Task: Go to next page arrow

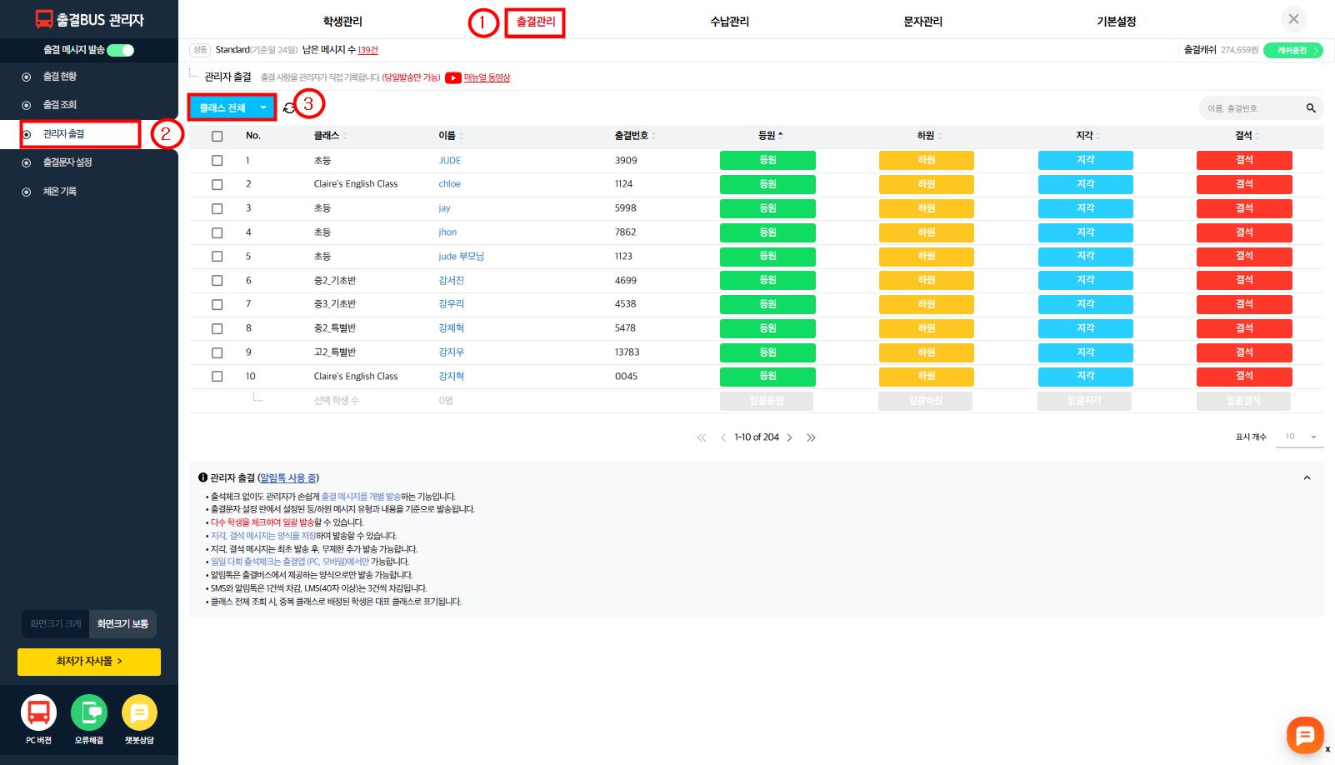Action: (789, 437)
